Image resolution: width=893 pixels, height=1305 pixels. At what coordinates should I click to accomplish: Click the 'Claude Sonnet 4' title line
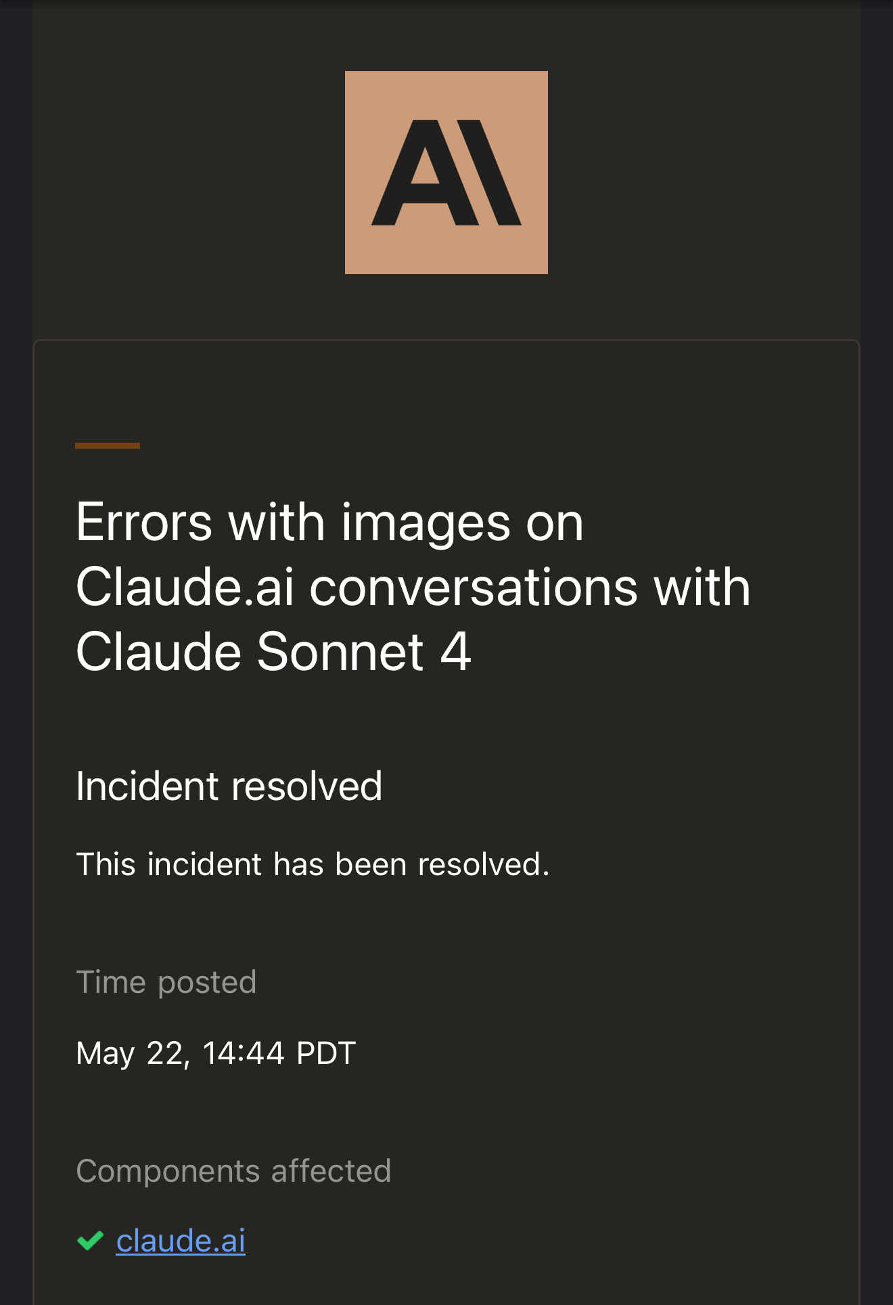click(273, 651)
